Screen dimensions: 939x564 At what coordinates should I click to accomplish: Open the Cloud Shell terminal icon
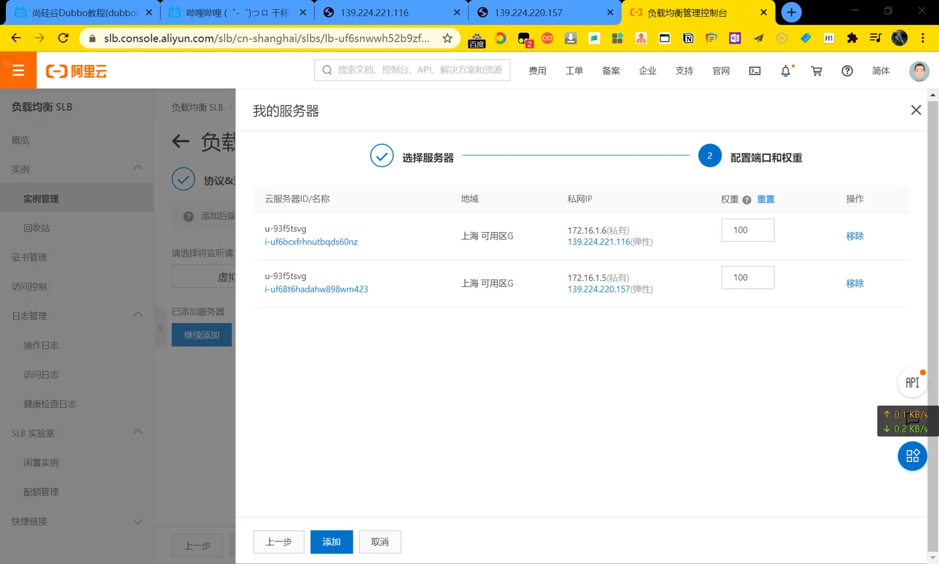pyautogui.click(x=755, y=70)
